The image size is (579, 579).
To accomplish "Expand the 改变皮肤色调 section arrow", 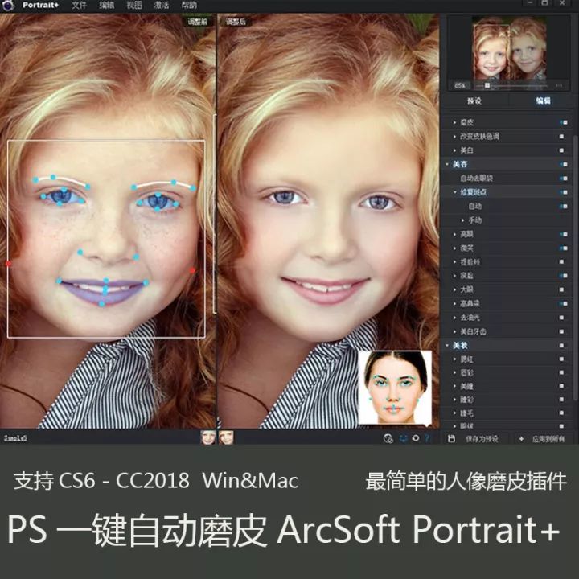I will click(454, 137).
